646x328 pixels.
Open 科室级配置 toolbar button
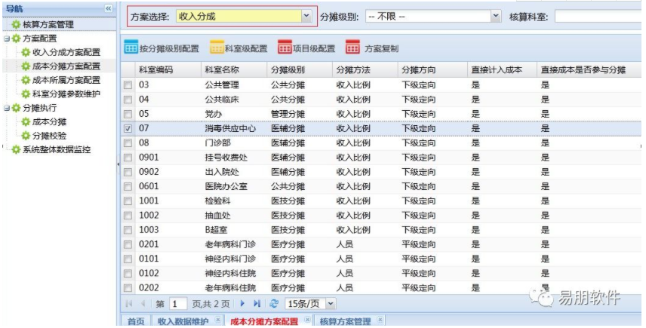coord(238,48)
